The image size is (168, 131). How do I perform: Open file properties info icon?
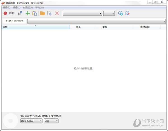[x=49, y=13]
